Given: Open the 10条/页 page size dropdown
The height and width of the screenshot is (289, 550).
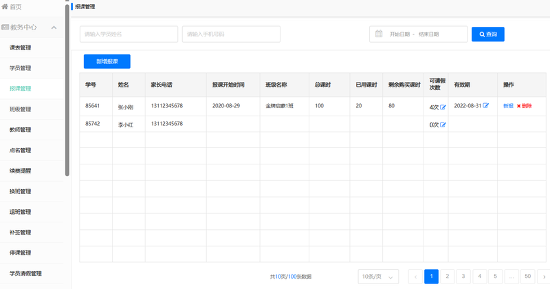Looking at the screenshot, I should click(x=378, y=277).
